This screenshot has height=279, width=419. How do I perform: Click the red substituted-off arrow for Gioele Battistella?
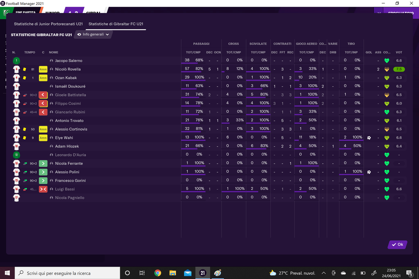click(x=43, y=95)
